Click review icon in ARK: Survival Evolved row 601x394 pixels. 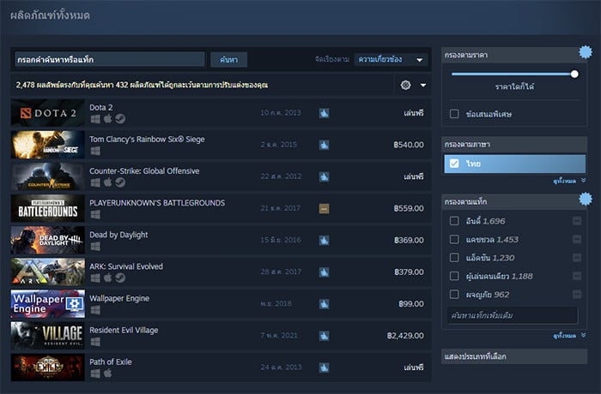point(325,272)
